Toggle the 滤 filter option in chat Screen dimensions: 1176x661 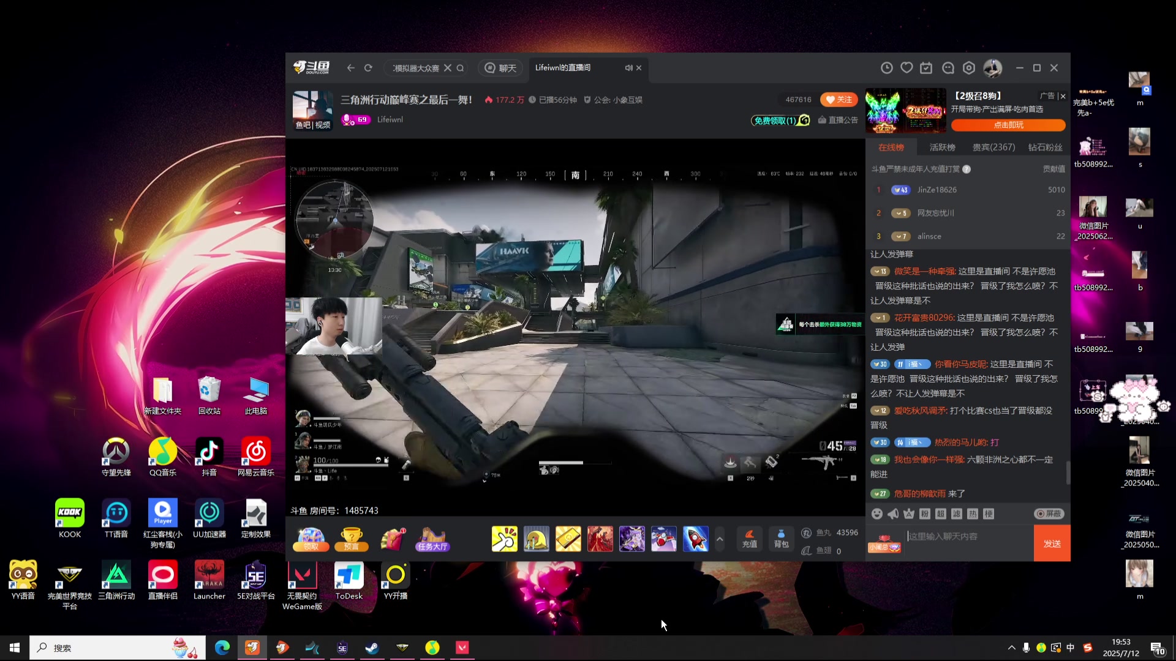[957, 513]
